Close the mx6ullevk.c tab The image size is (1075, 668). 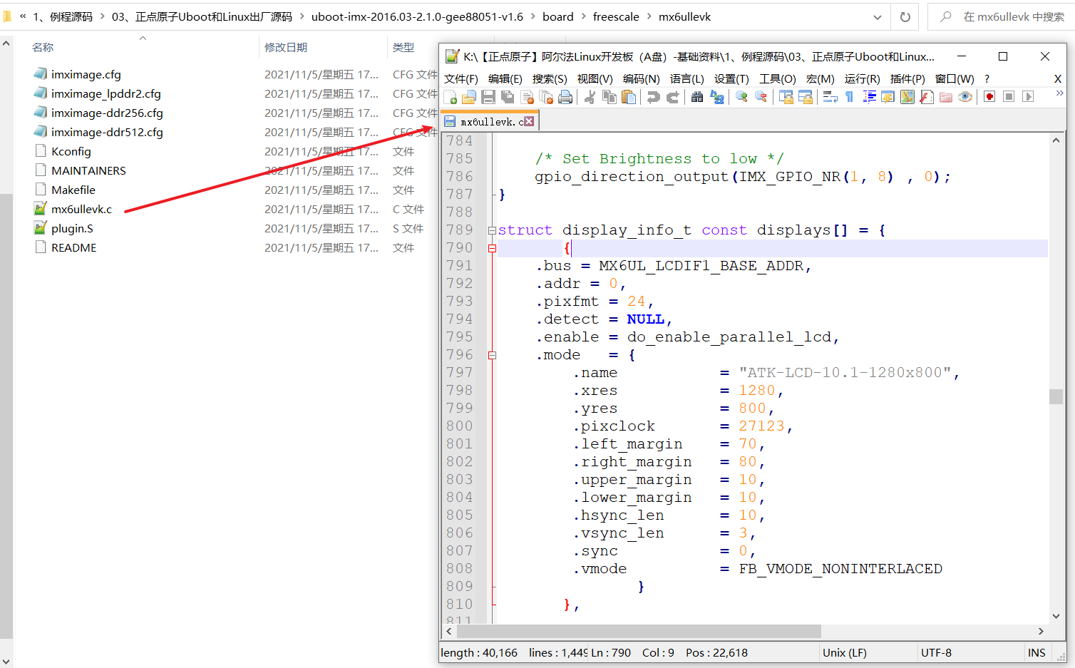529,121
